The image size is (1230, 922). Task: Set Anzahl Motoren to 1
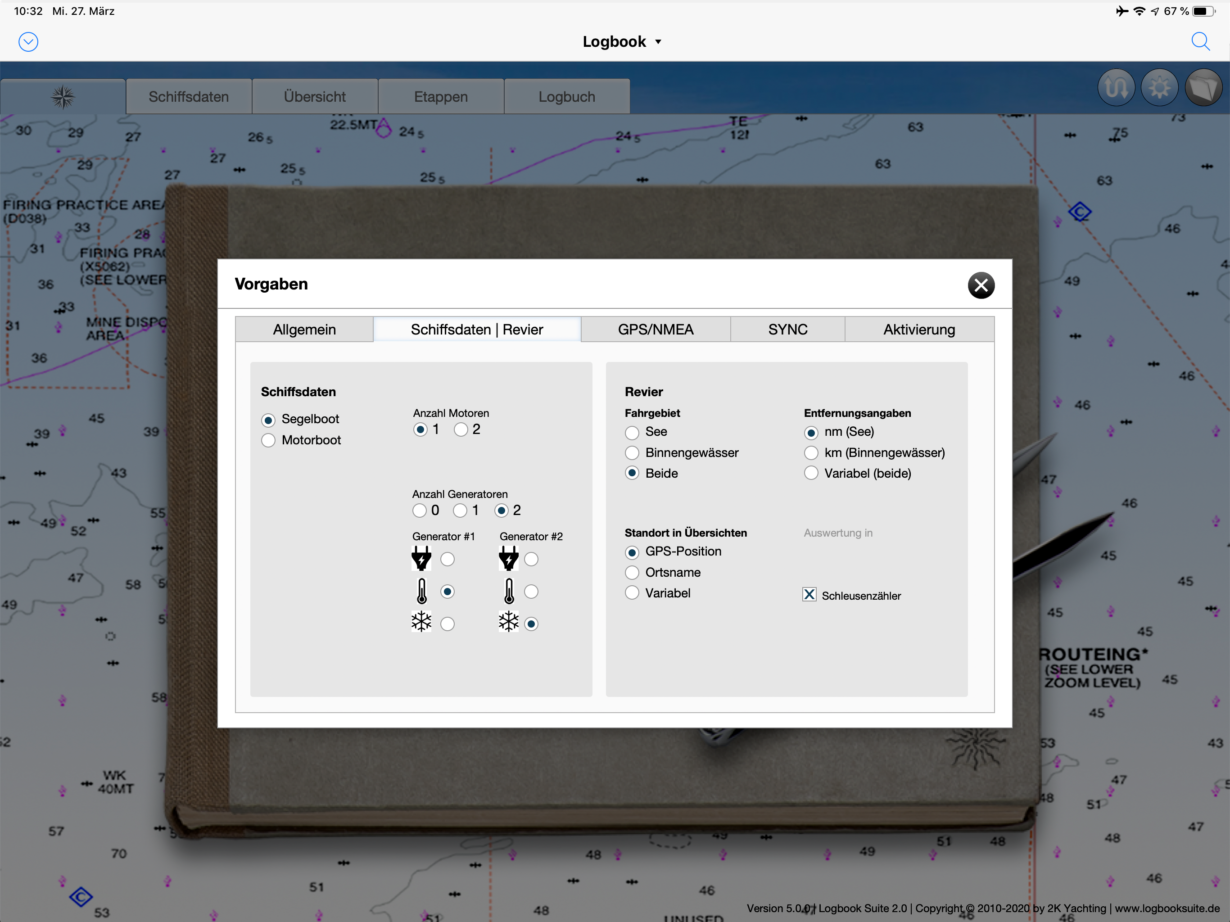point(421,430)
